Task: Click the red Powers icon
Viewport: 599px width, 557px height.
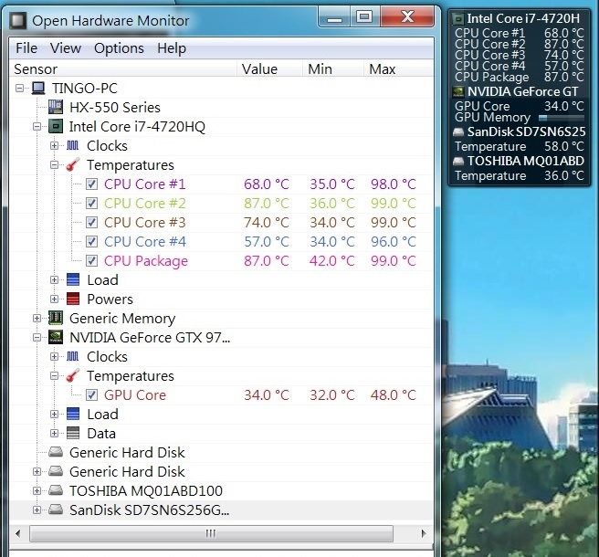Action: [x=72, y=299]
